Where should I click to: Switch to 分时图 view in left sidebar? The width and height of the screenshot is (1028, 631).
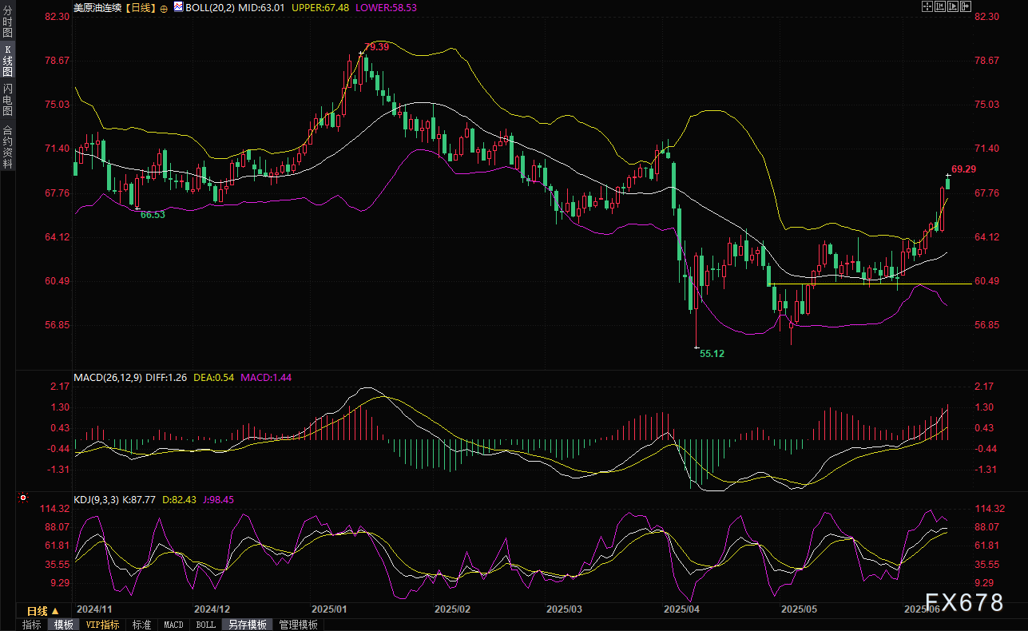pos(7,22)
